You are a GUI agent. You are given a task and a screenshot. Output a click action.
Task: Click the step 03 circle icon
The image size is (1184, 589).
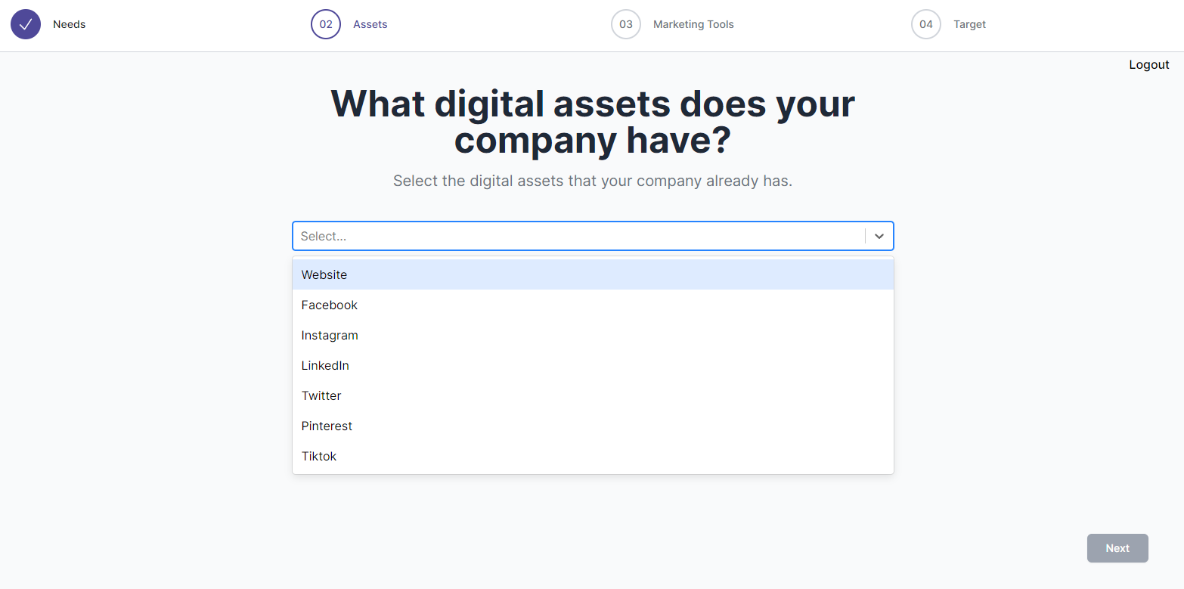point(626,24)
